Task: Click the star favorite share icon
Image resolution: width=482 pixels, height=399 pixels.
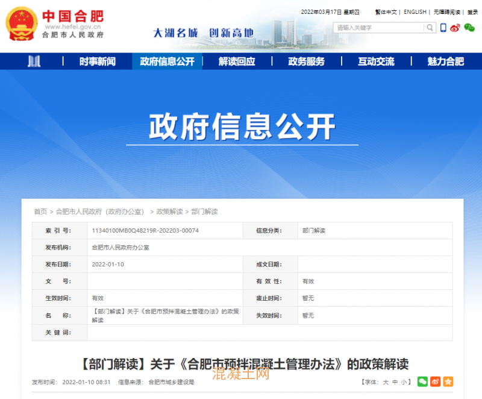Action: coord(448,382)
